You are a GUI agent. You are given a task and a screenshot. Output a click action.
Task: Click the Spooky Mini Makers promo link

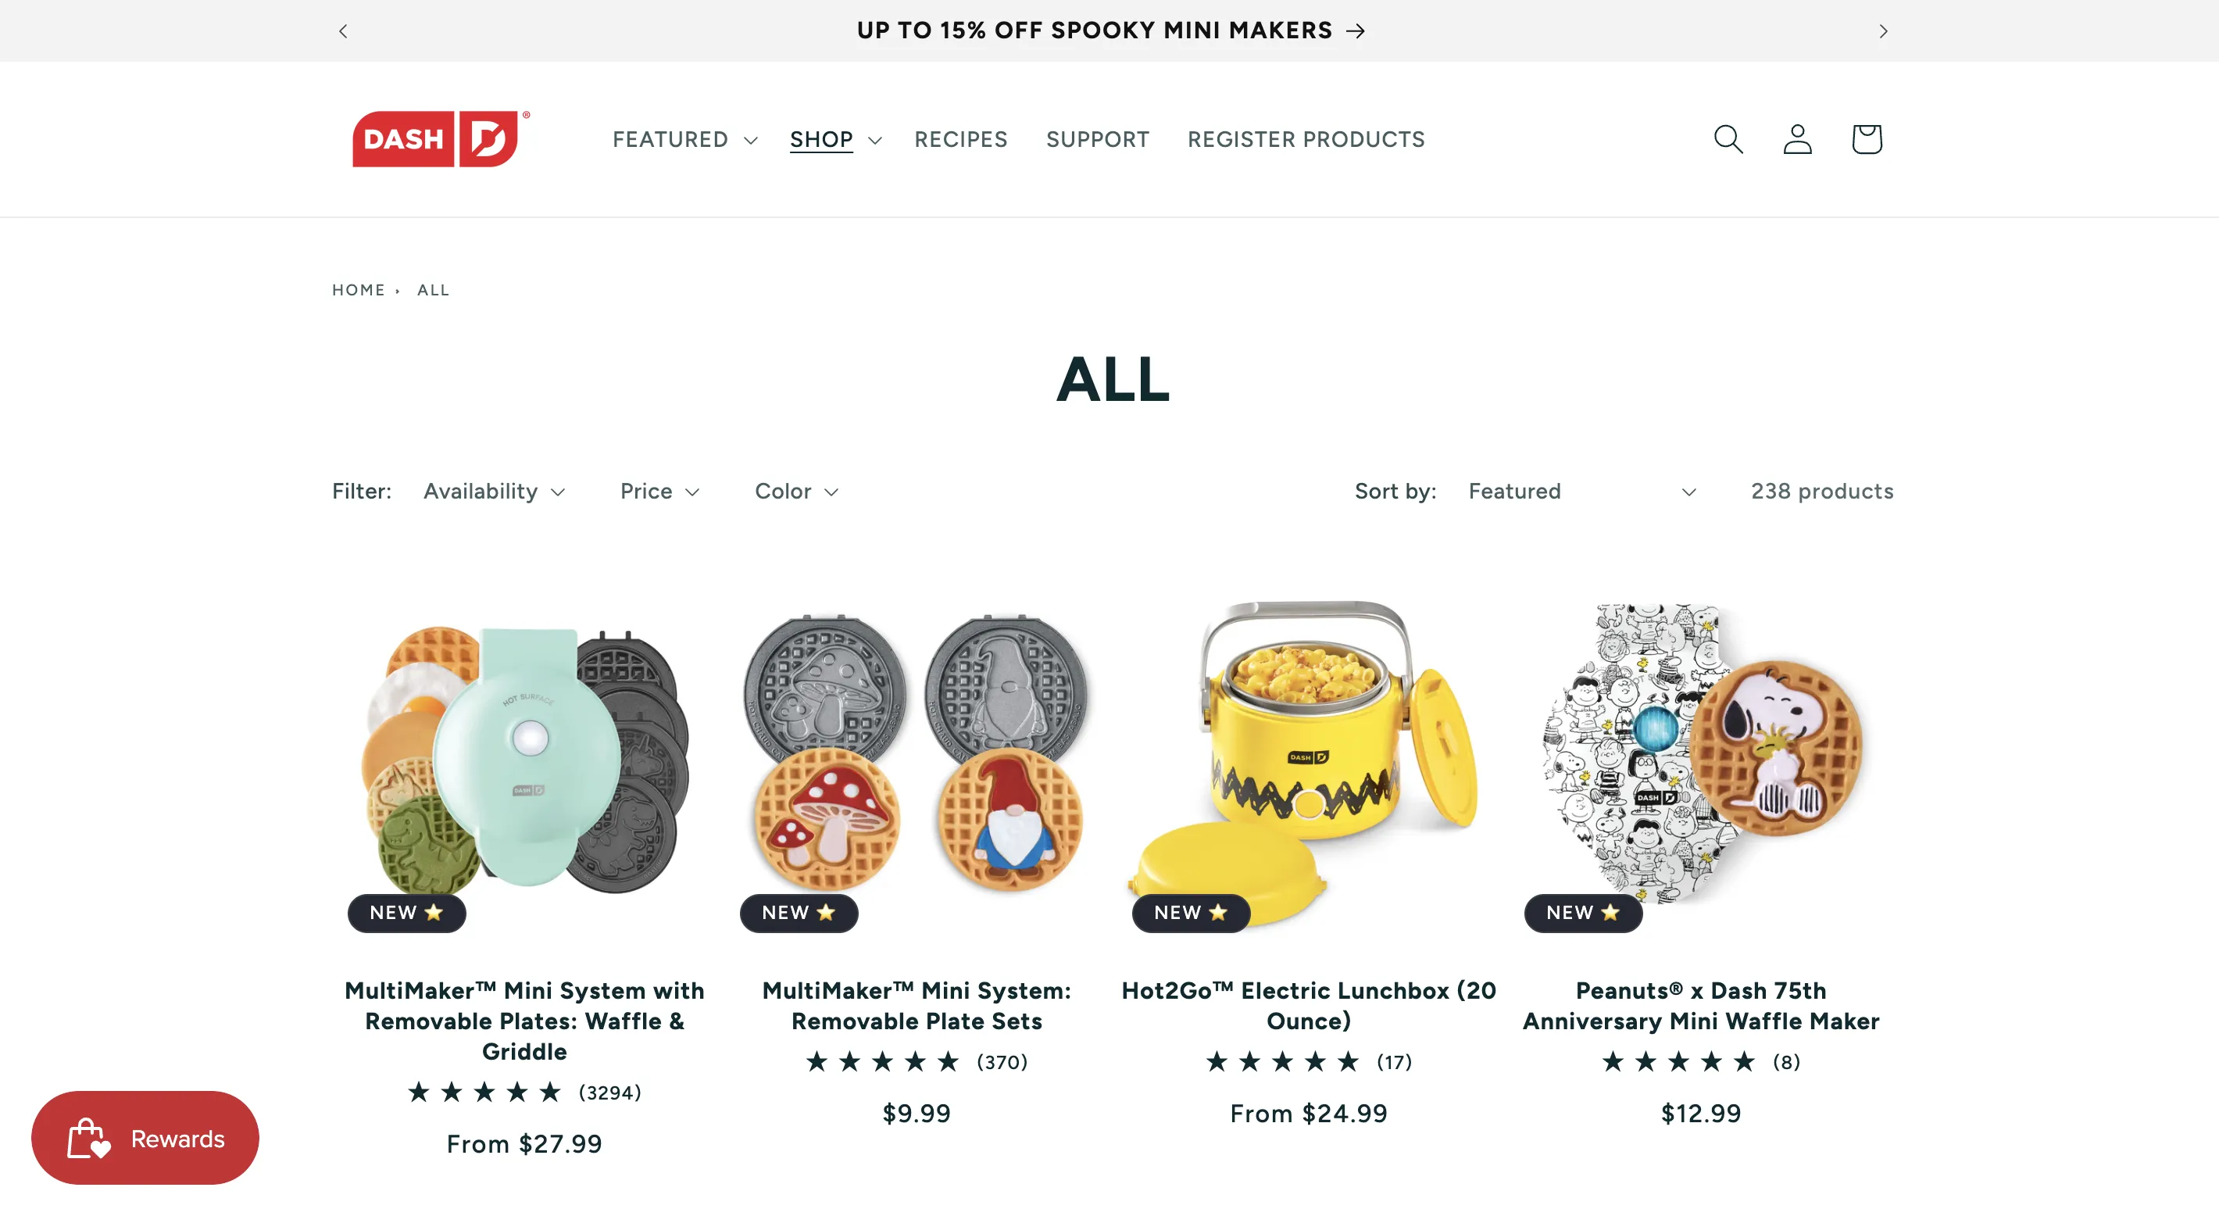point(1110,31)
